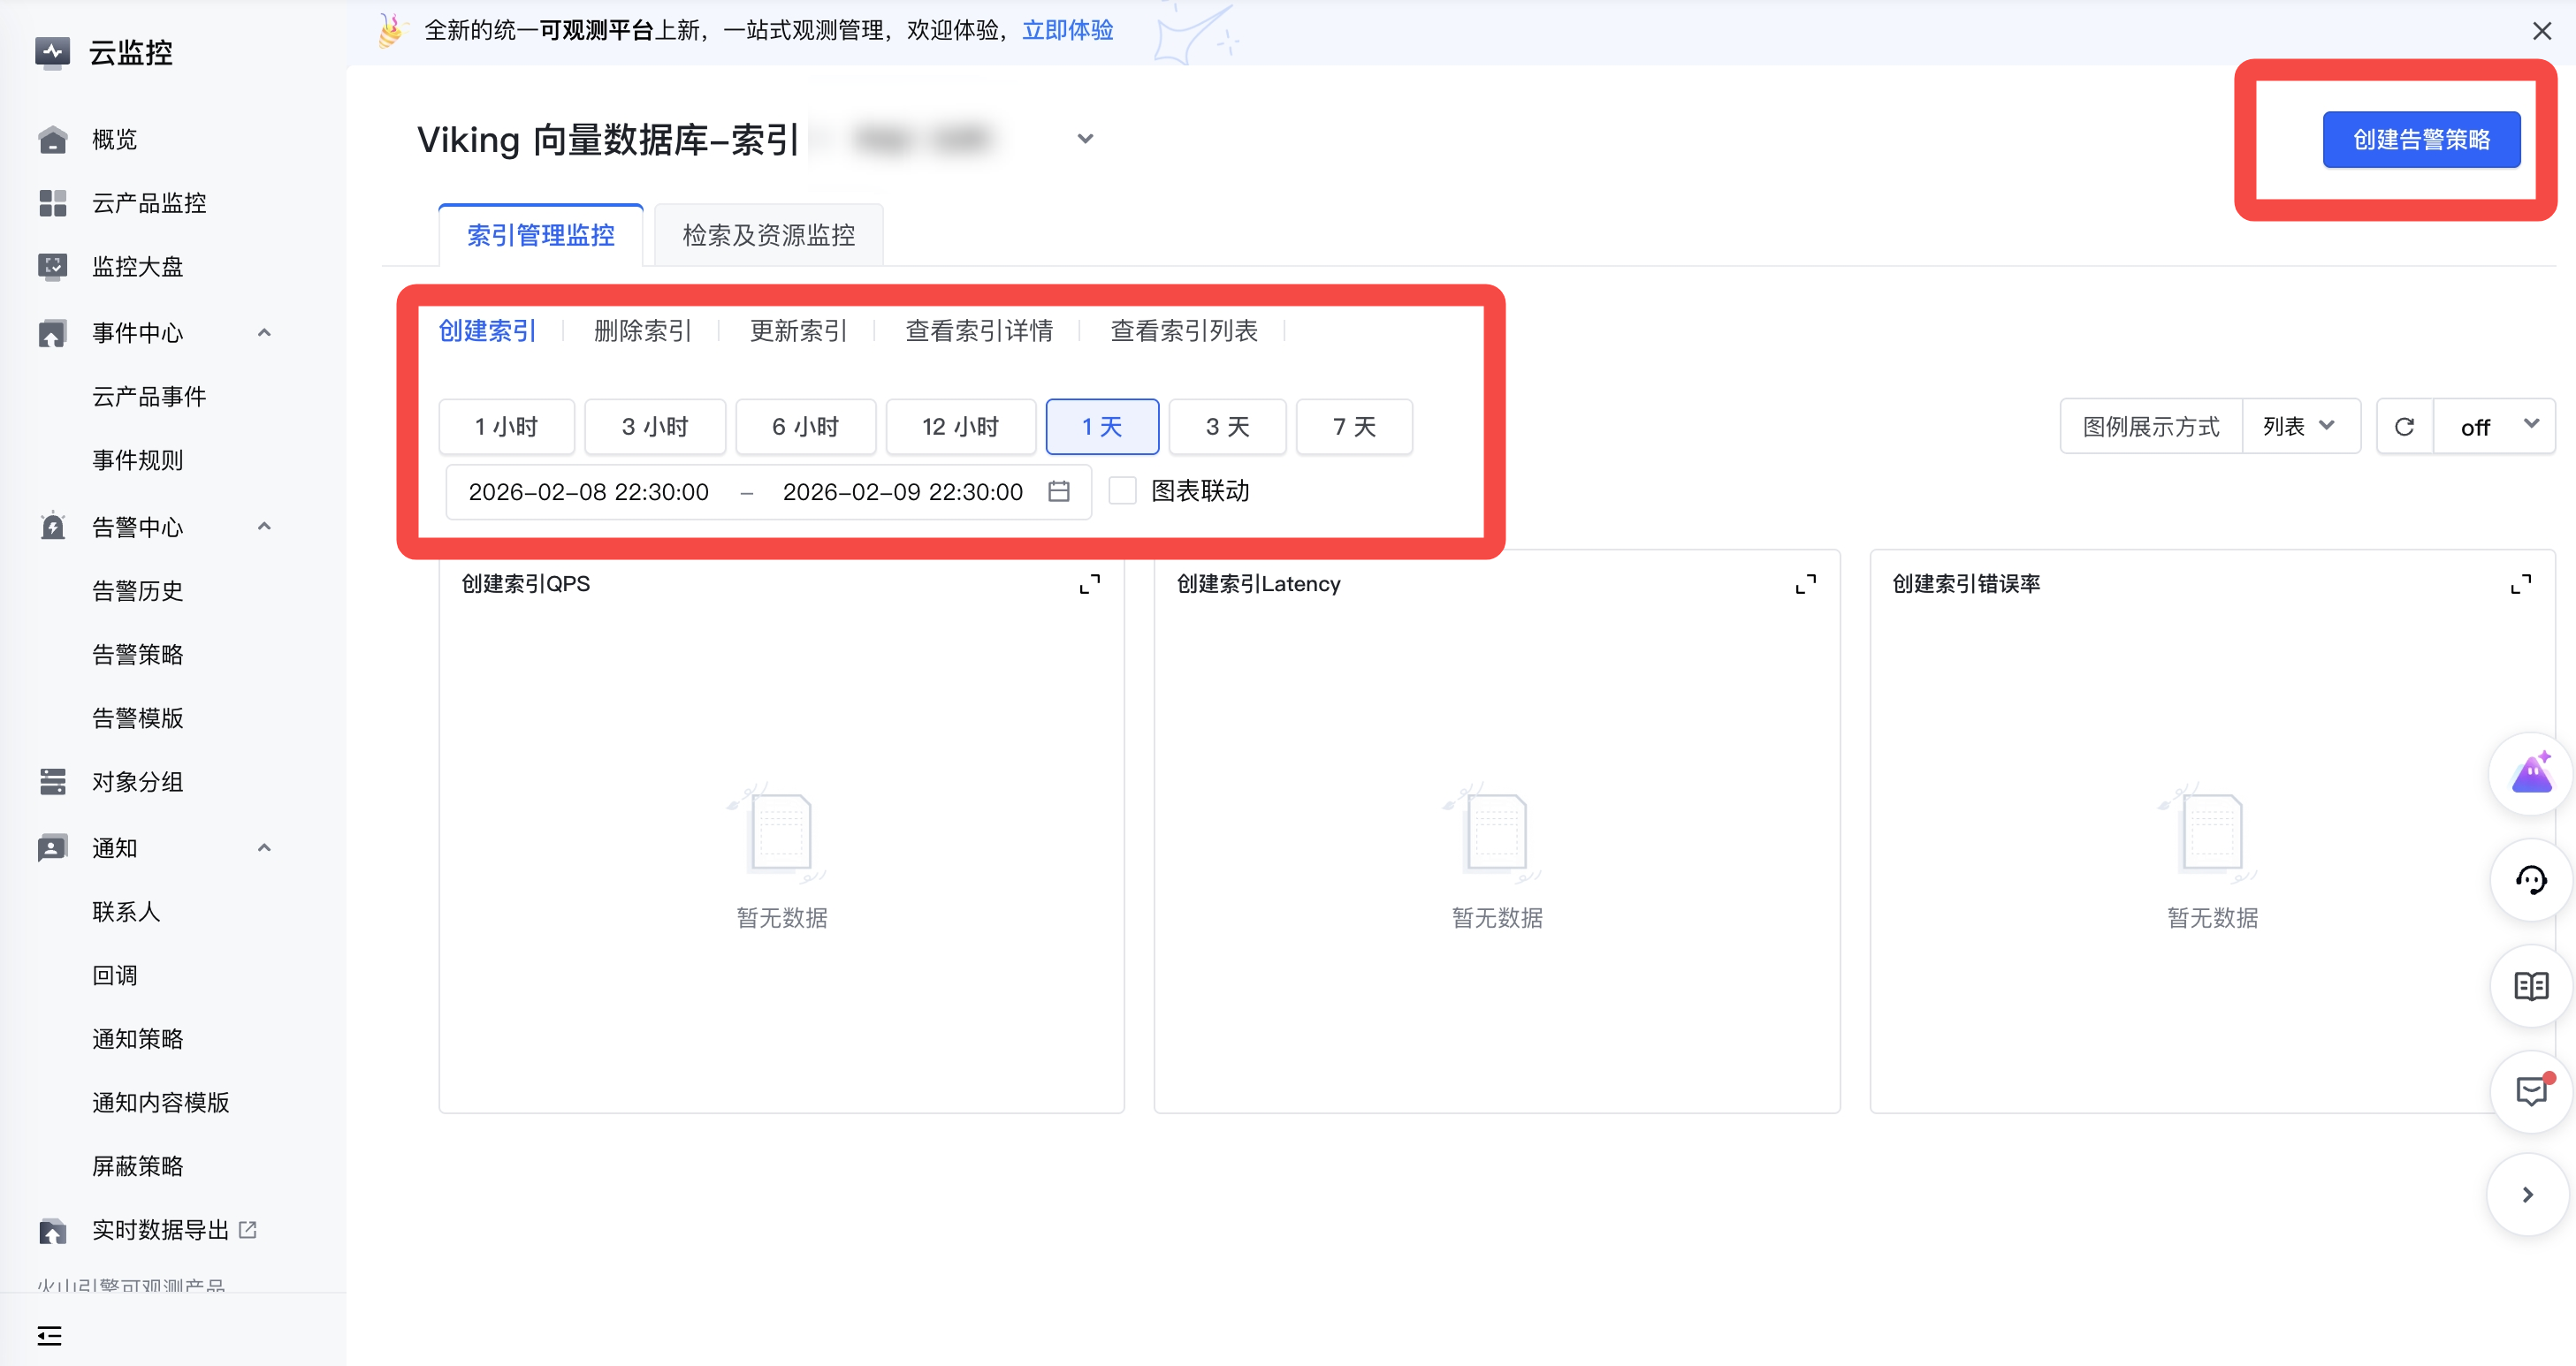Collapse the sidebar menu icon at bottom

tap(49, 1335)
